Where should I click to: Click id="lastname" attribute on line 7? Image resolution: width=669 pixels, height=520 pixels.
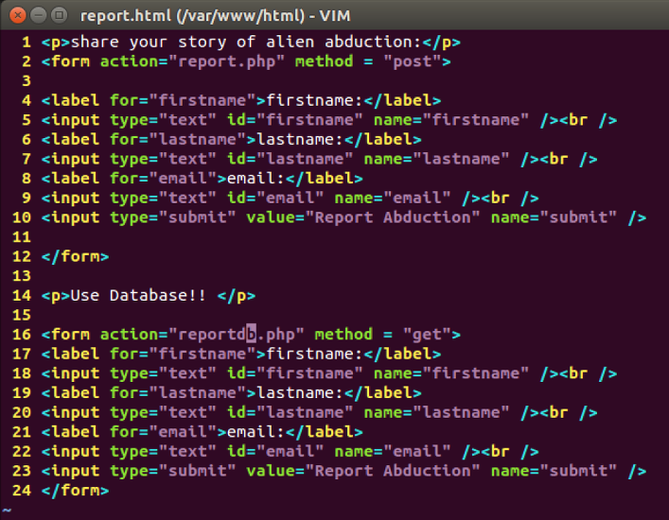[290, 160]
